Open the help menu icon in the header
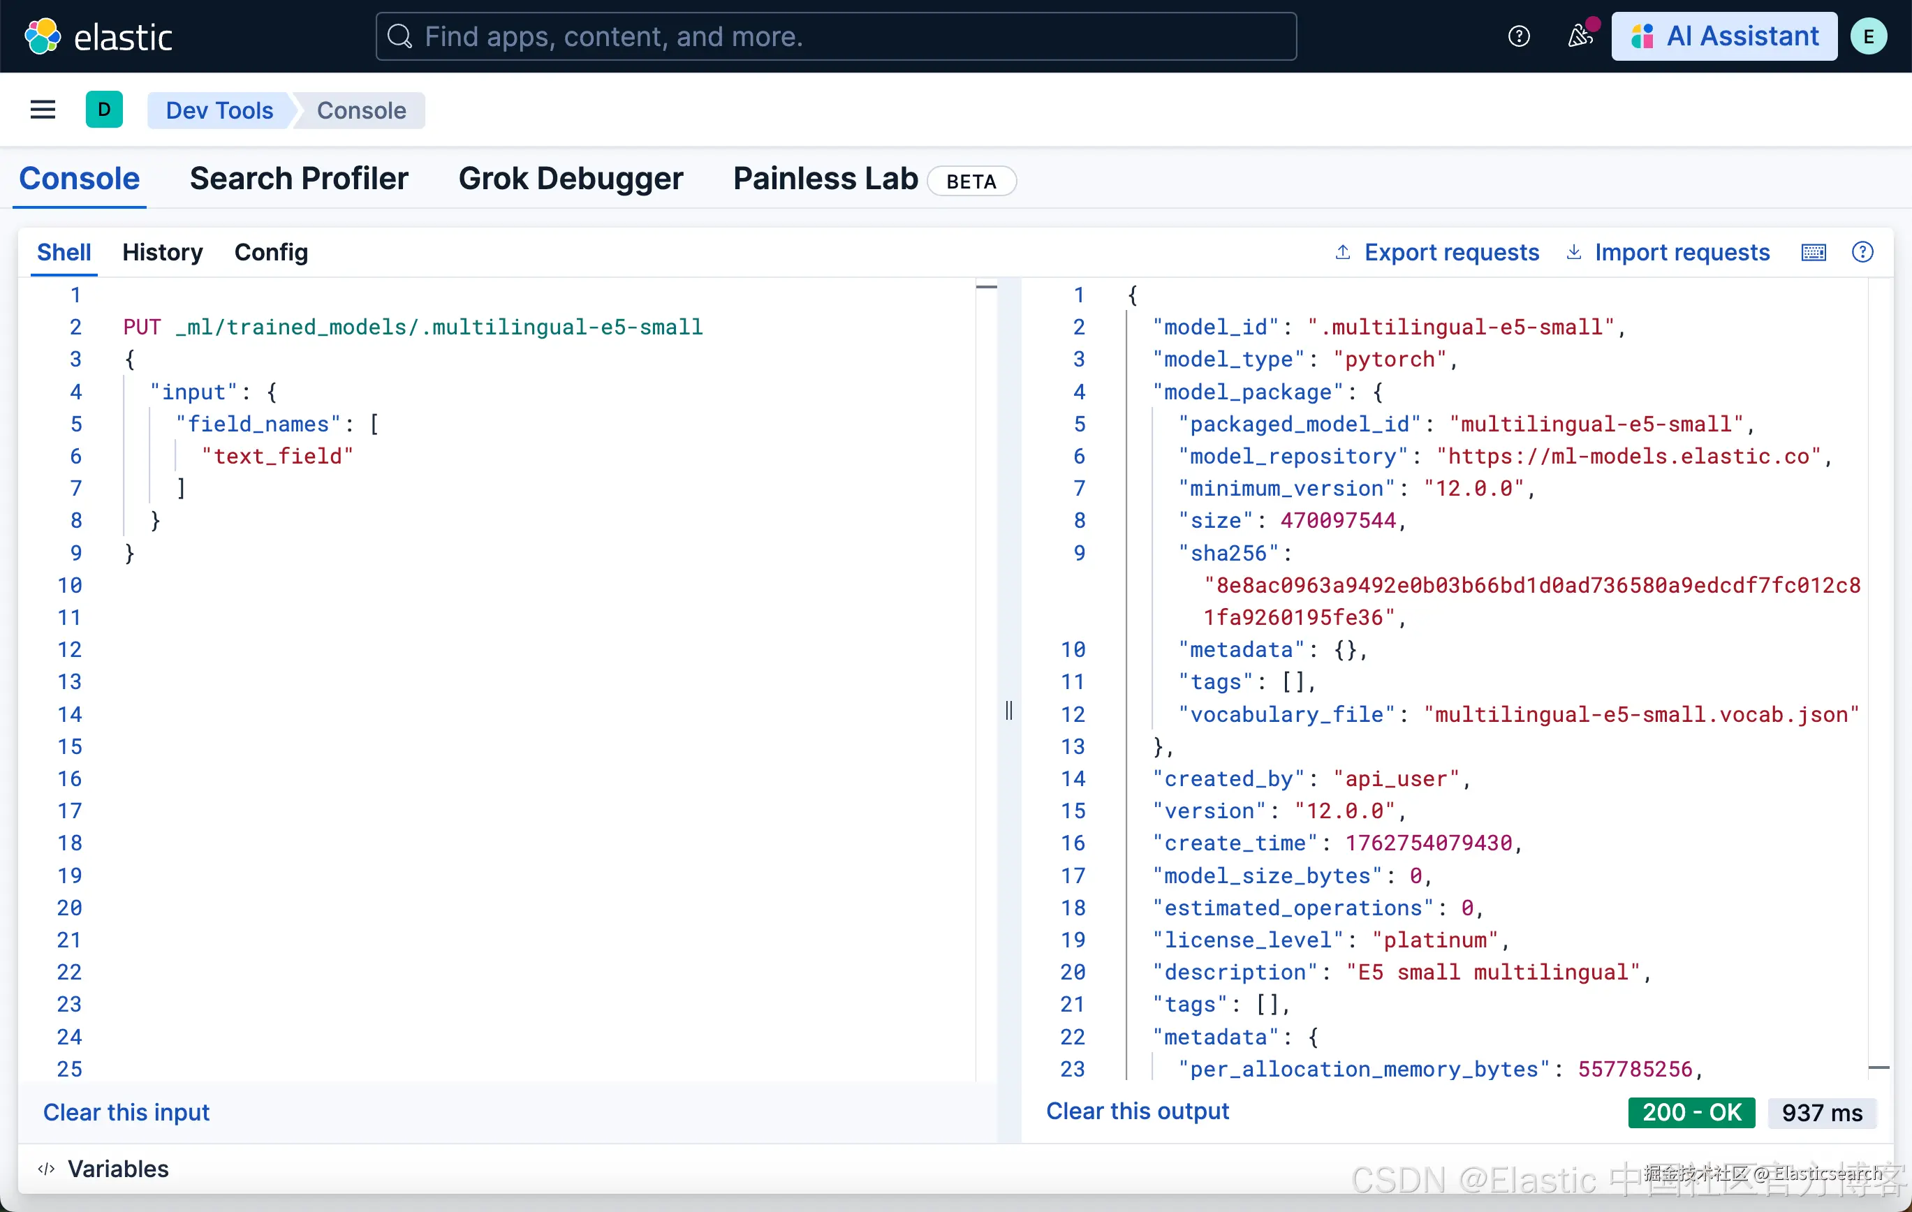The height and width of the screenshot is (1212, 1912). [x=1518, y=36]
